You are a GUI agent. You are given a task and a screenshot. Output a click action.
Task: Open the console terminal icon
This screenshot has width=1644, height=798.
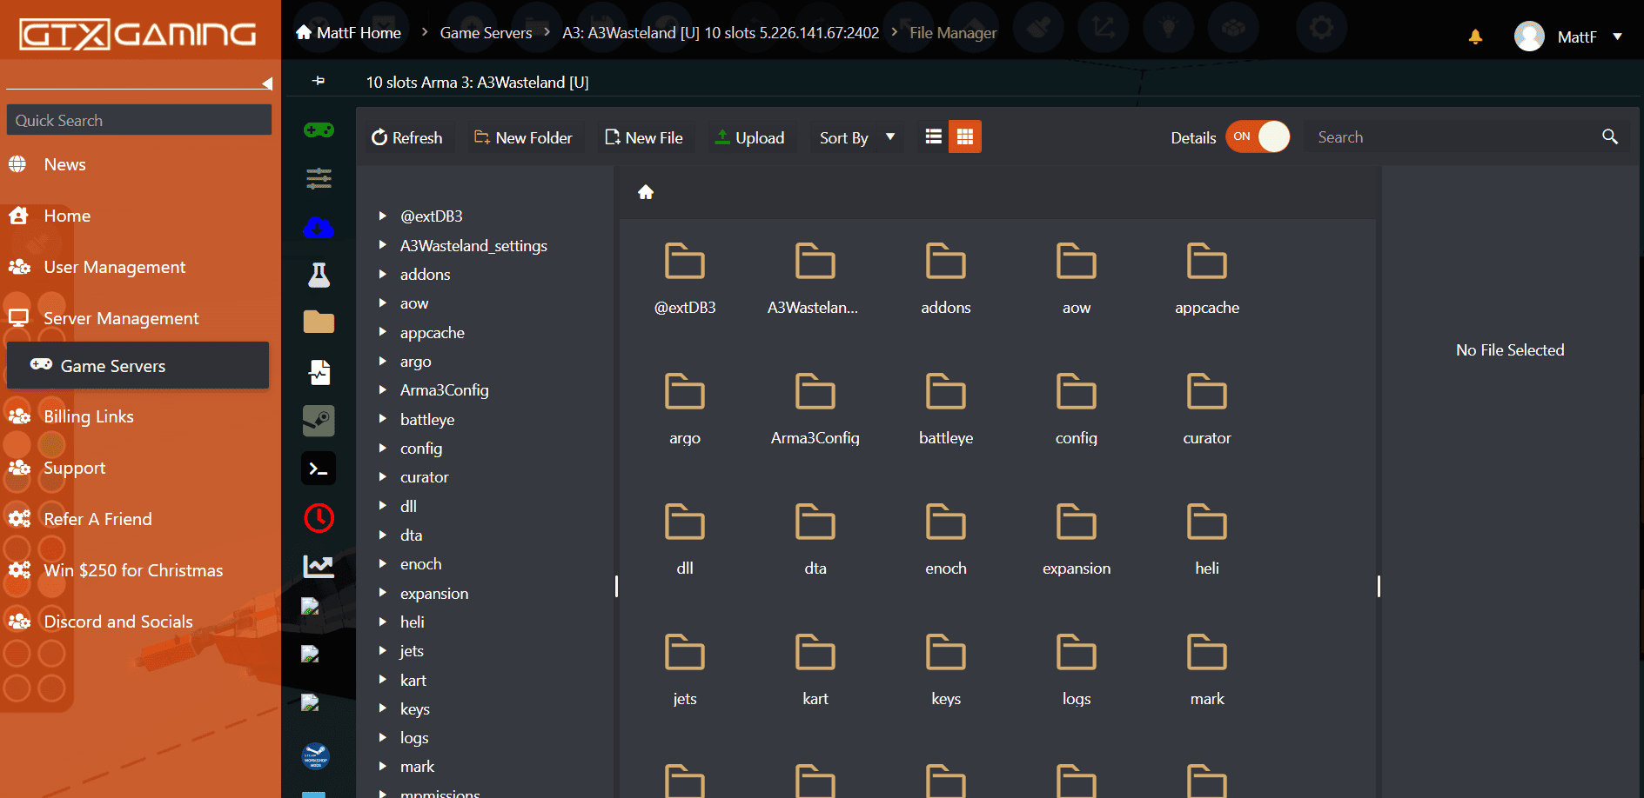click(319, 469)
